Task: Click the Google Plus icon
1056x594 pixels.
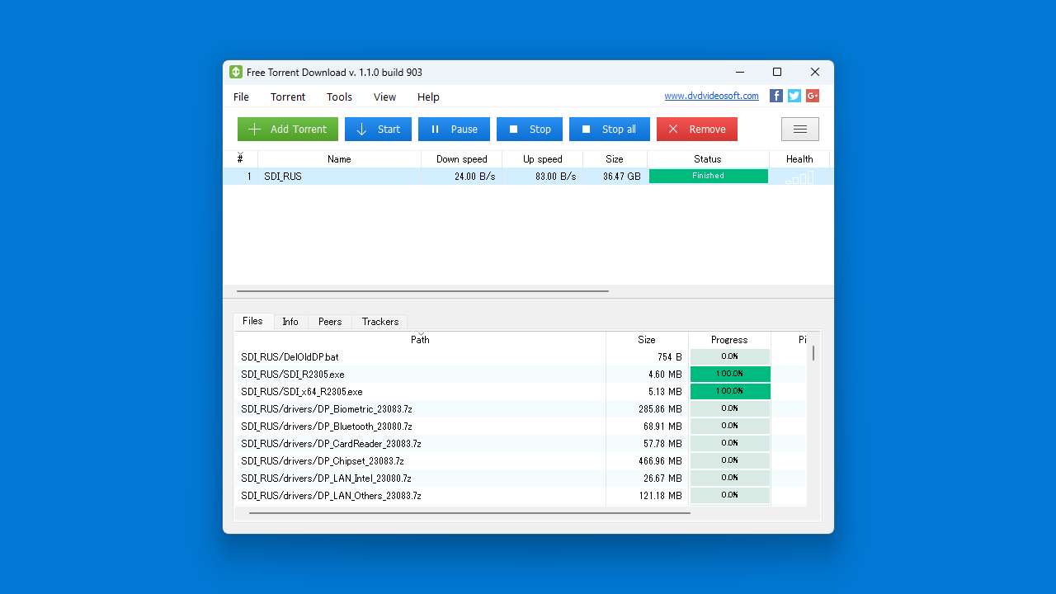Action: pos(813,96)
